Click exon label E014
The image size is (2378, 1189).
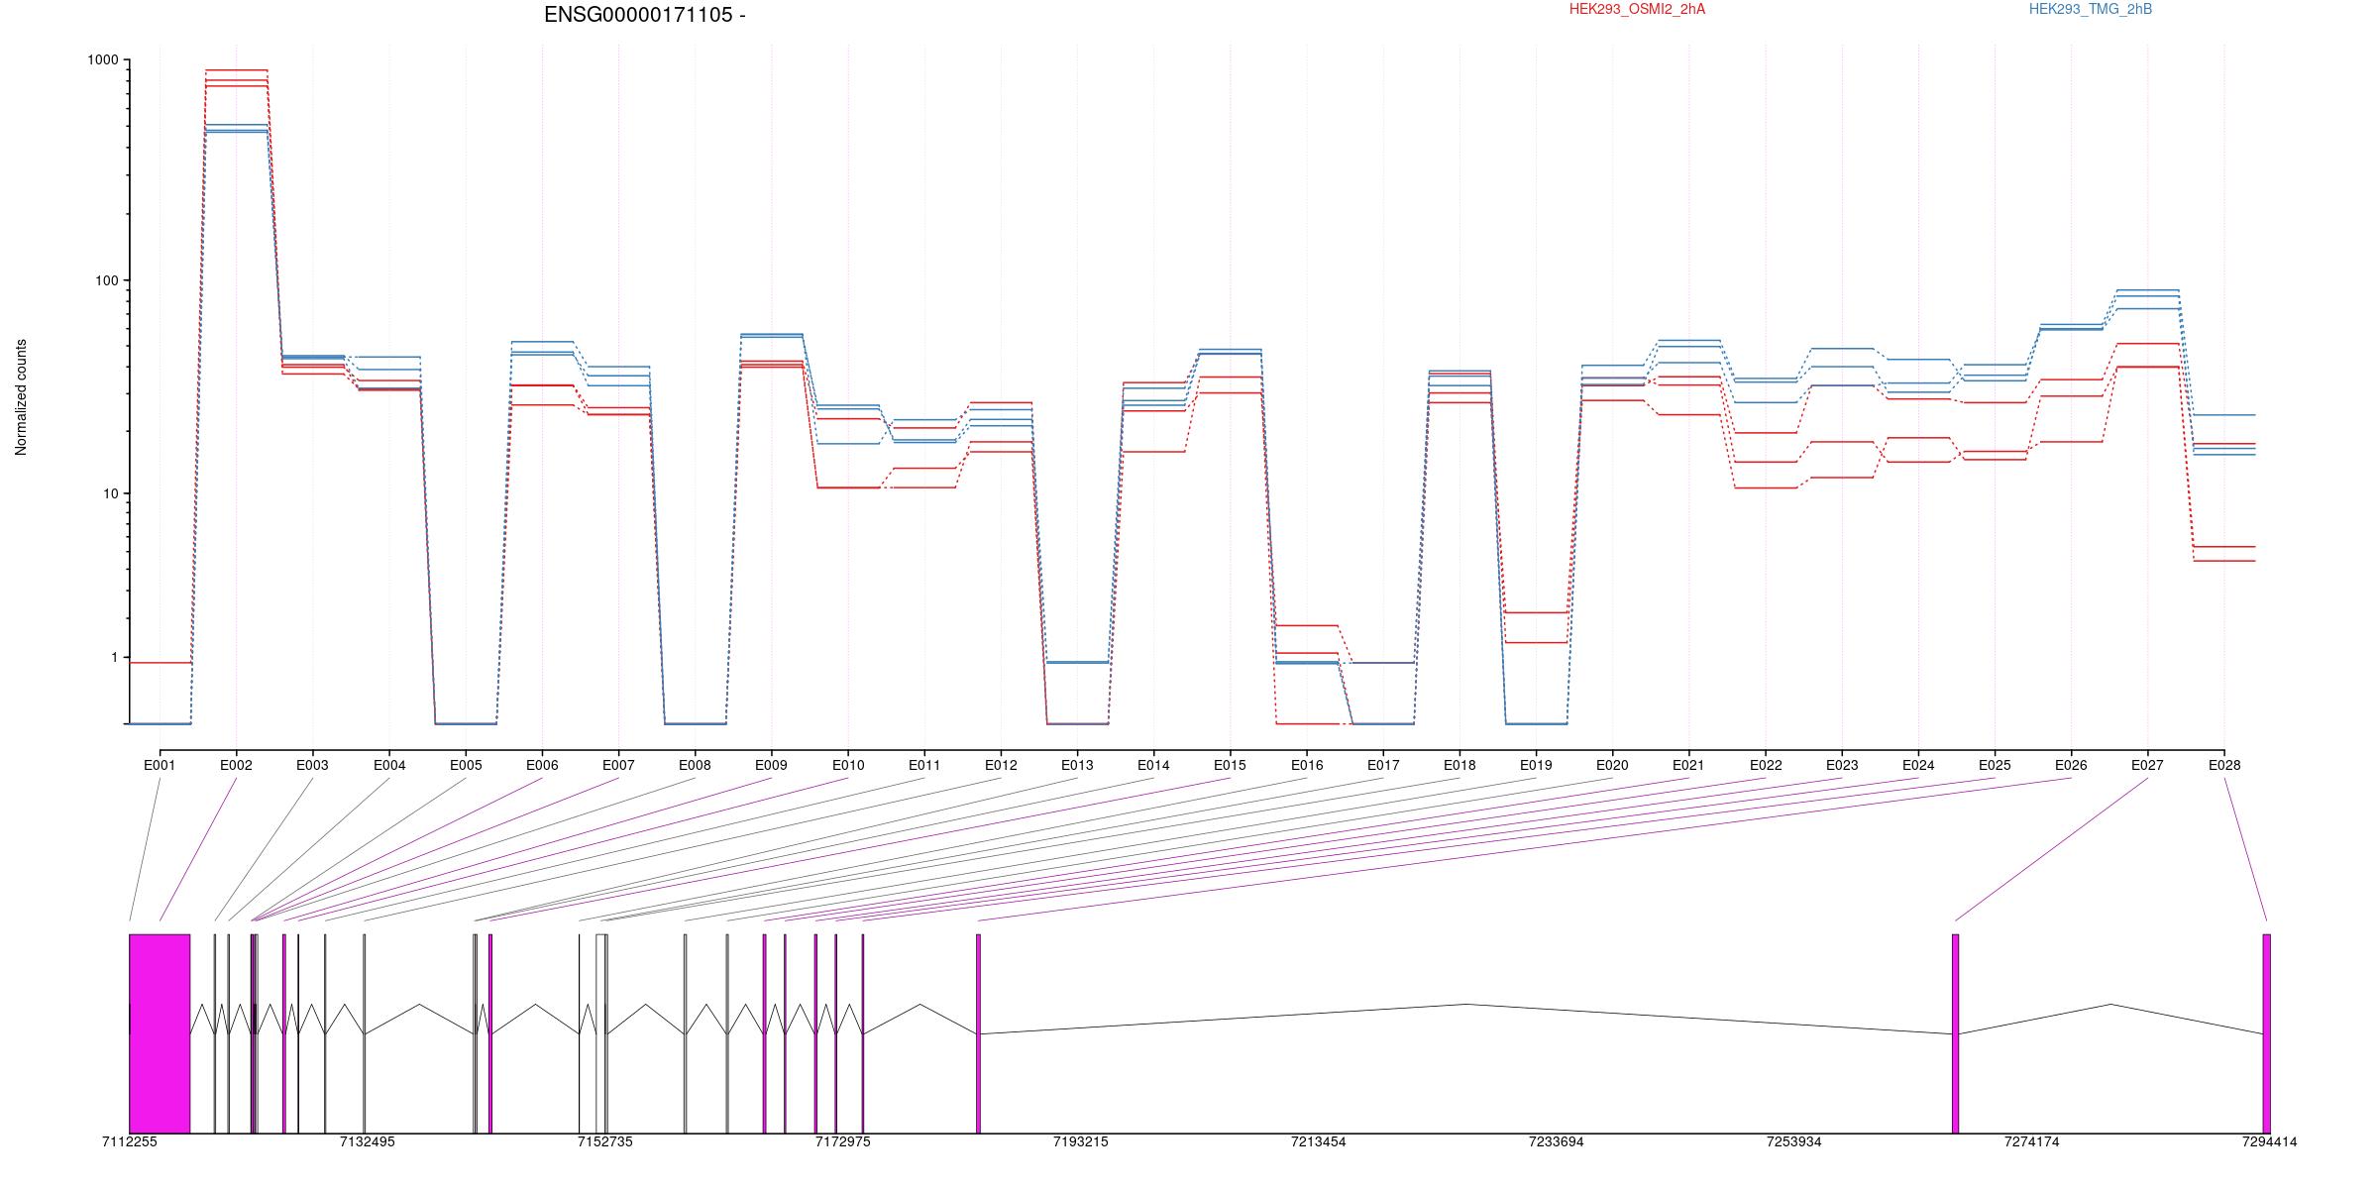pyautogui.click(x=1153, y=765)
